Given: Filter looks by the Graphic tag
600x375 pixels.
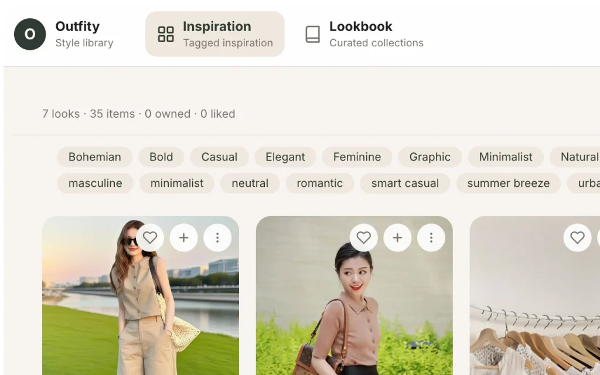Looking at the screenshot, I should coord(429,157).
